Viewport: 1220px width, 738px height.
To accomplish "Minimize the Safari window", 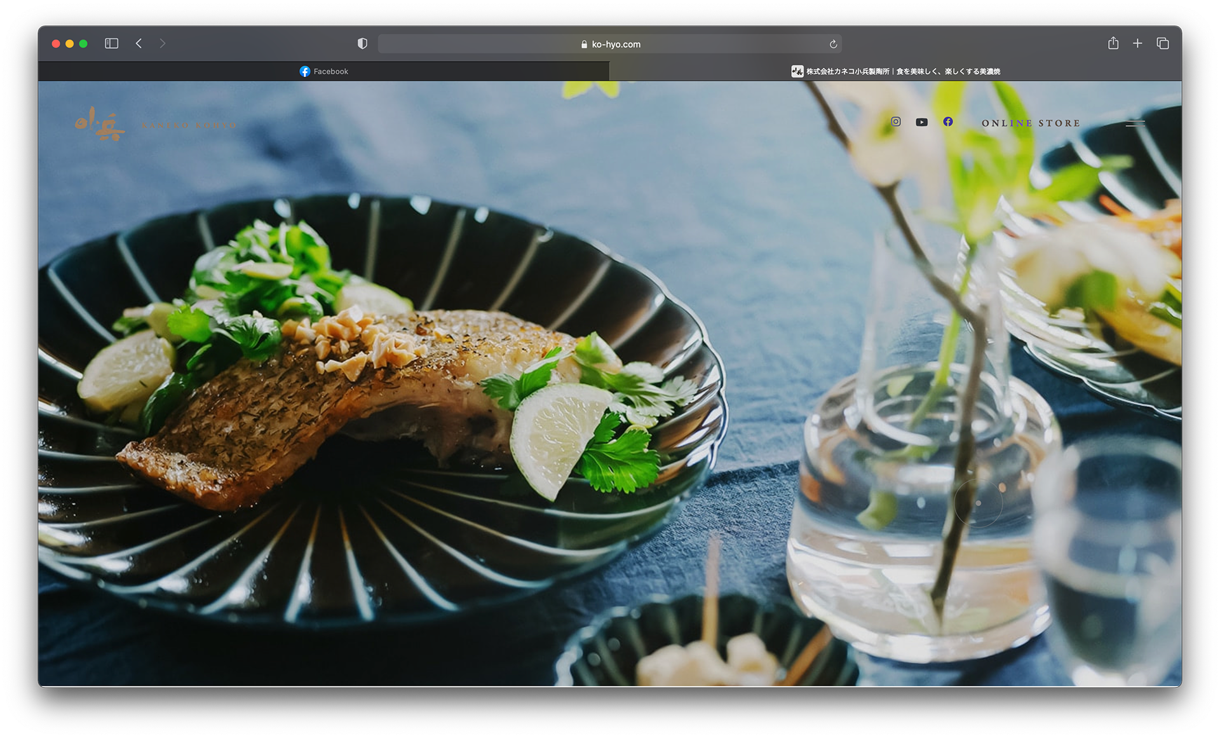I will pyautogui.click(x=70, y=43).
